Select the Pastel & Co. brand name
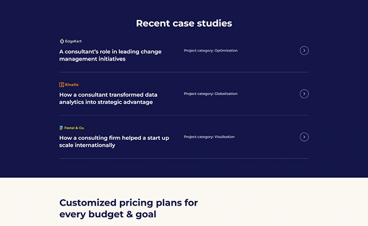The width and height of the screenshot is (368, 226). pyautogui.click(x=74, y=128)
